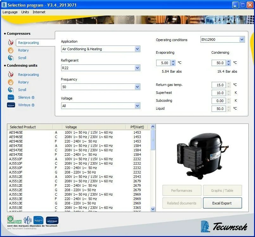This screenshot has height=237, width=255.
Task: Open Reciprocating under Condensing units
Action: point(29,75)
